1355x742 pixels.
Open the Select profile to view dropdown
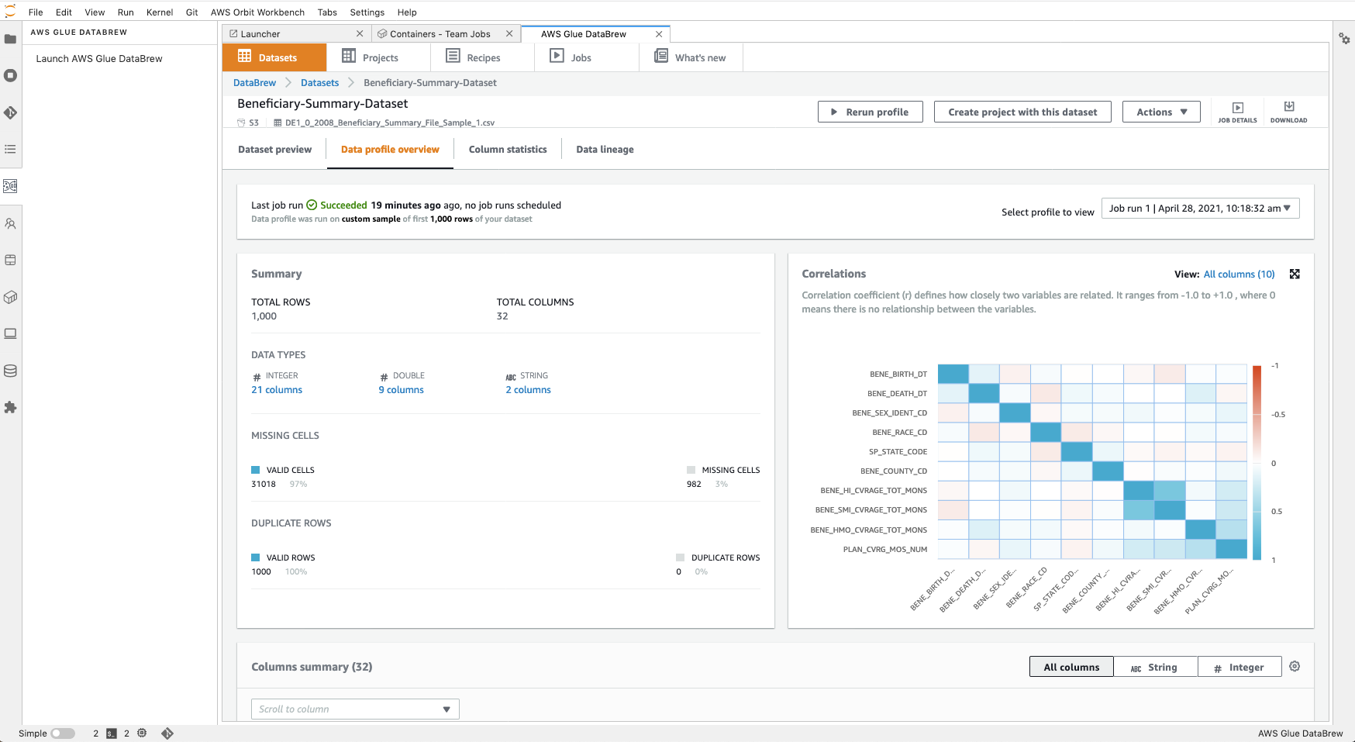point(1200,209)
